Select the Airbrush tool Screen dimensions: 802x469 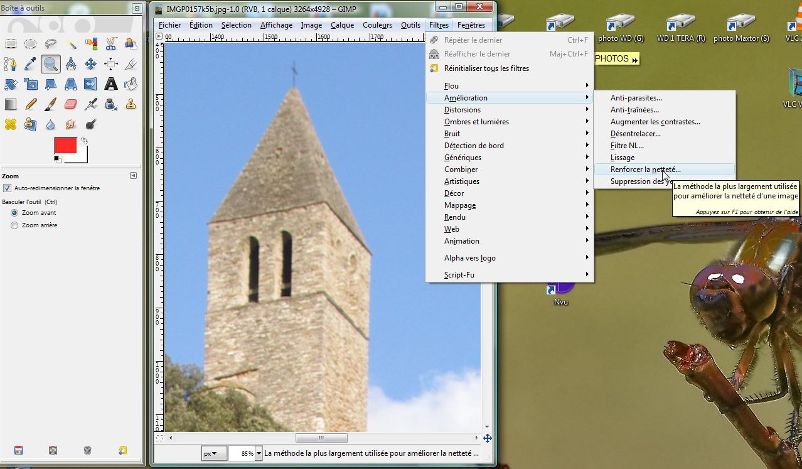91,104
